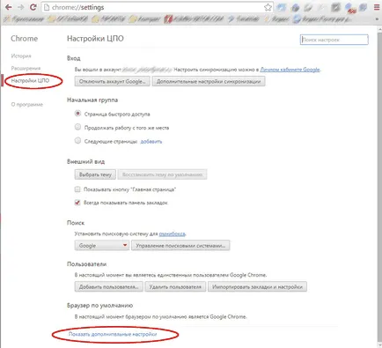Click Отключить аккаунт Google button
Viewport: 382px width, 348px height.
coord(112,81)
